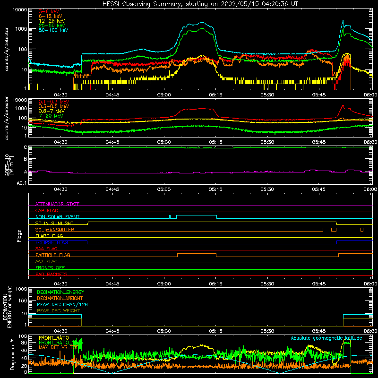Select the "C" class tick on GOES axis
The image size is (378, 378).
26,147
